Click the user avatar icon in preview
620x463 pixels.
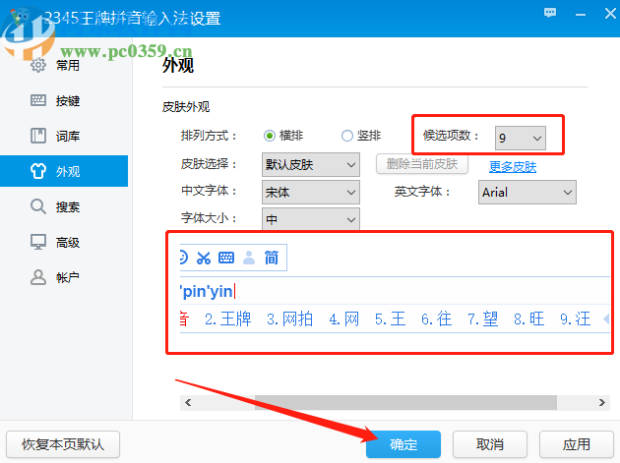pyautogui.click(x=249, y=258)
